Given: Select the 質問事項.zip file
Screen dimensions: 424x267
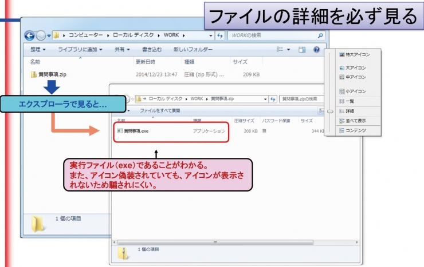Looking at the screenshot, I should 53,74.
